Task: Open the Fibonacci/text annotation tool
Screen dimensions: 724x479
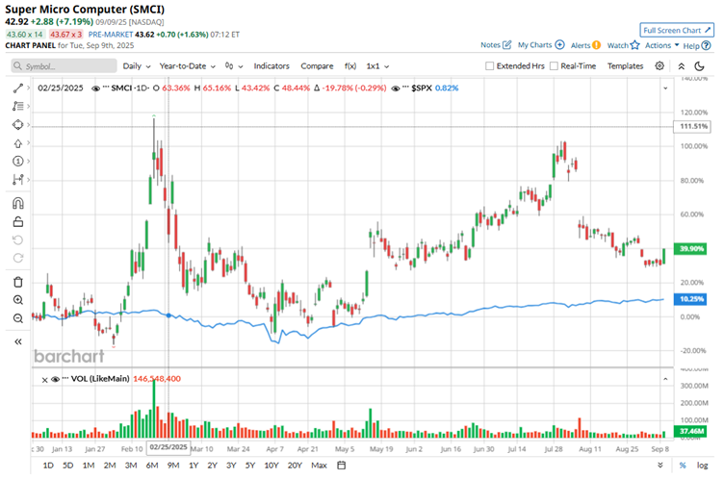Action: pyautogui.click(x=17, y=106)
